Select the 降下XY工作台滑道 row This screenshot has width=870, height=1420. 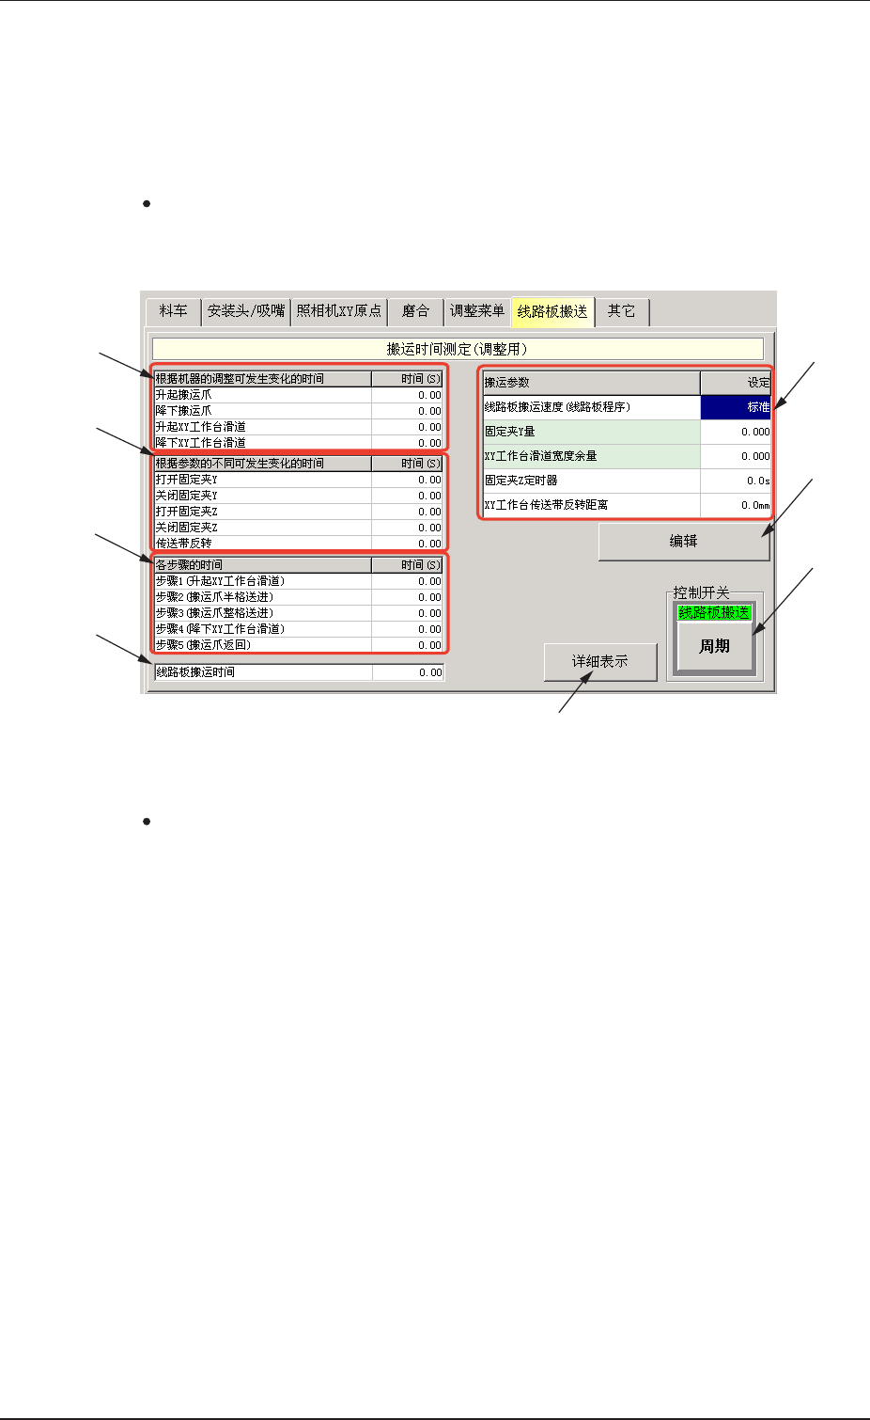pyautogui.click(x=299, y=442)
